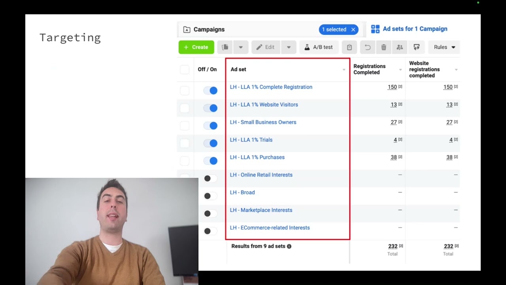Image resolution: width=506 pixels, height=285 pixels.
Task: Tick the select-all checkbox in the header
Action: point(185,70)
